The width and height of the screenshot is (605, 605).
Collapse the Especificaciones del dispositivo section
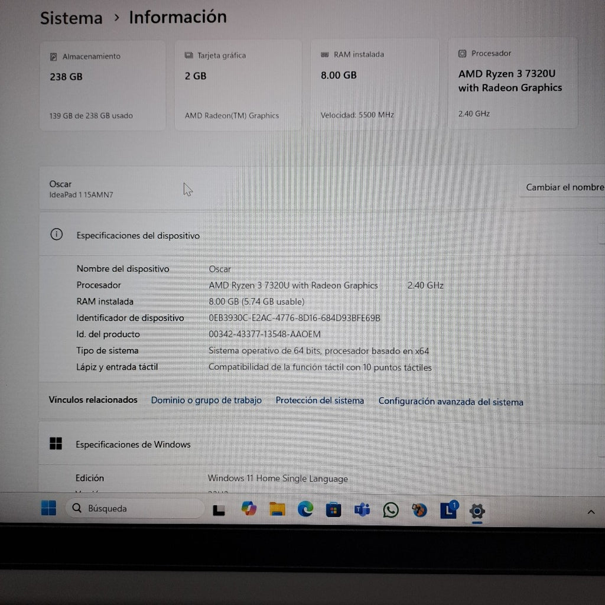pos(601,235)
